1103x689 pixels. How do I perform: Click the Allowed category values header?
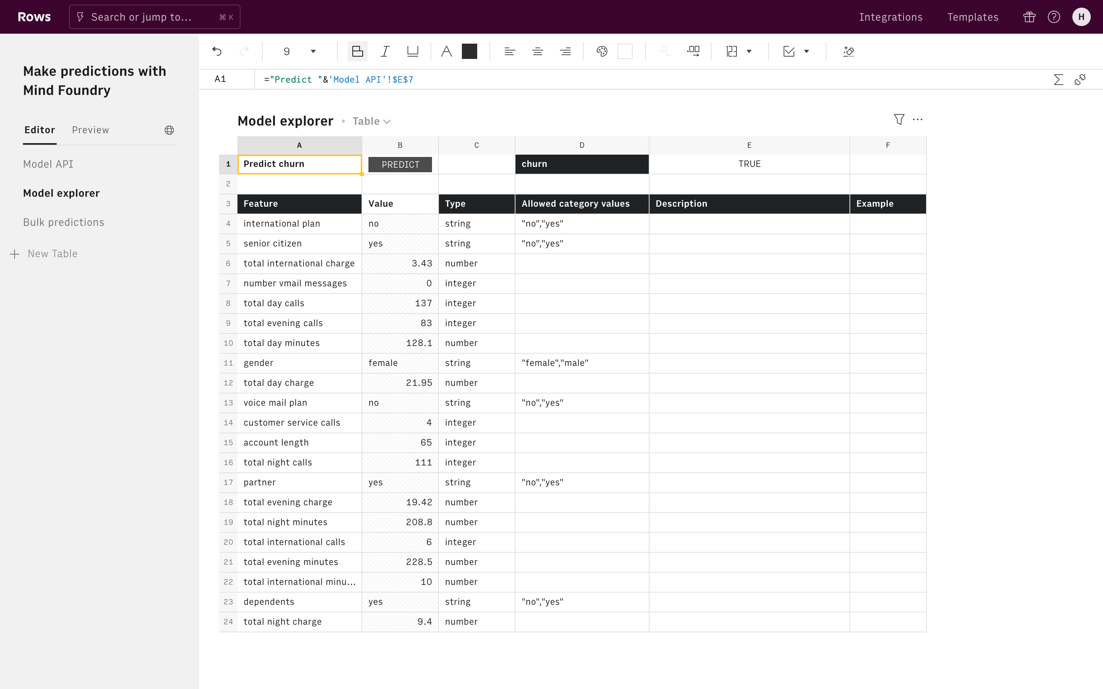point(582,204)
